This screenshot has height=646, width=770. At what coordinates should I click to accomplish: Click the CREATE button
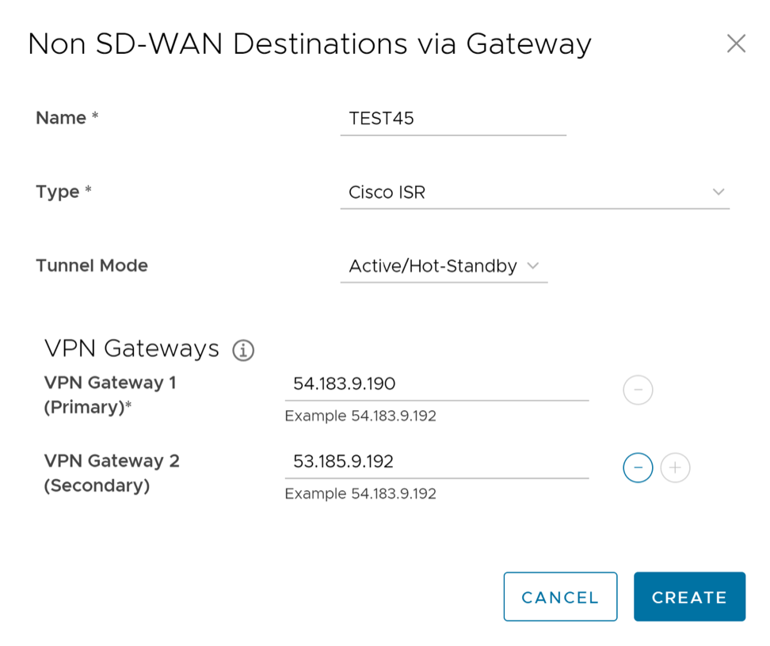click(689, 597)
